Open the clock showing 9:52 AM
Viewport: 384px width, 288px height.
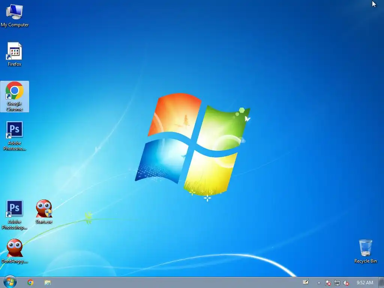[x=364, y=283]
